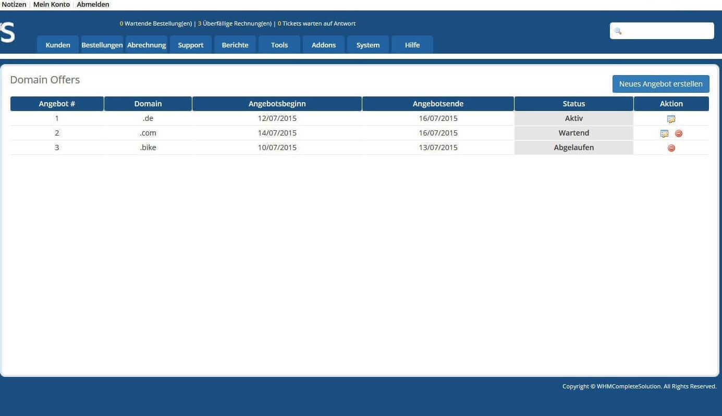Screen dimensions: 722x416
Task: Edit the .de domain offer
Action: pos(671,119)
